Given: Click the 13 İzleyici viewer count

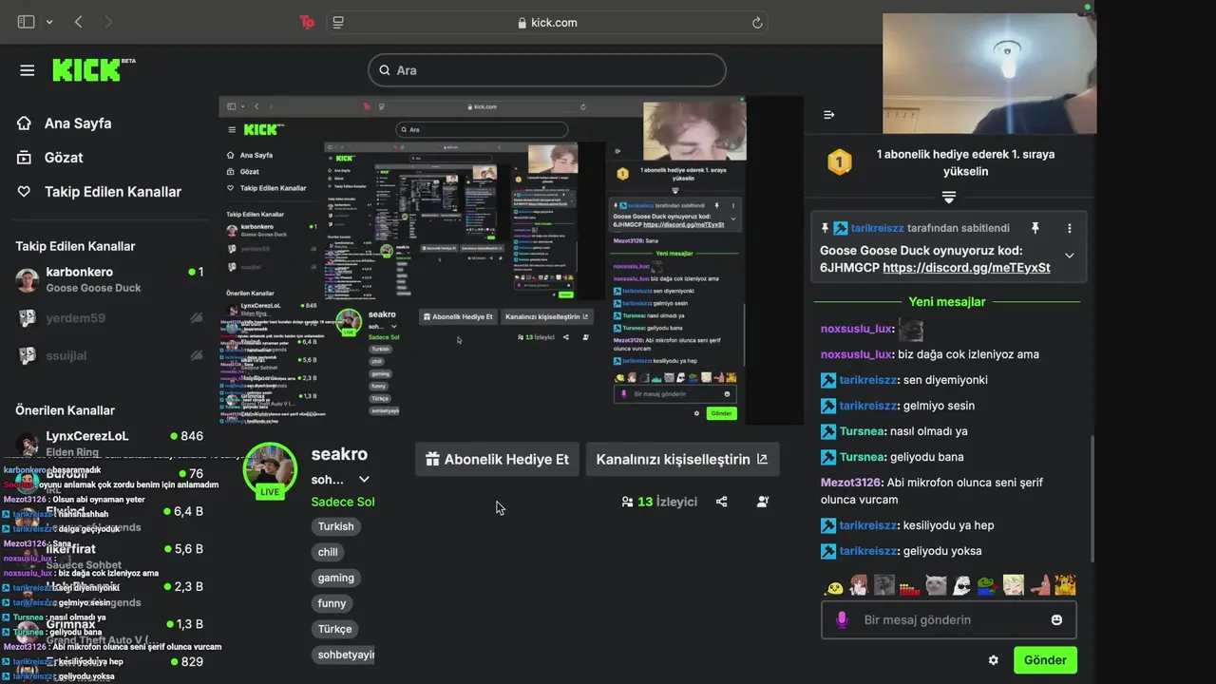Looking at the screenshot, I should 659,502.
